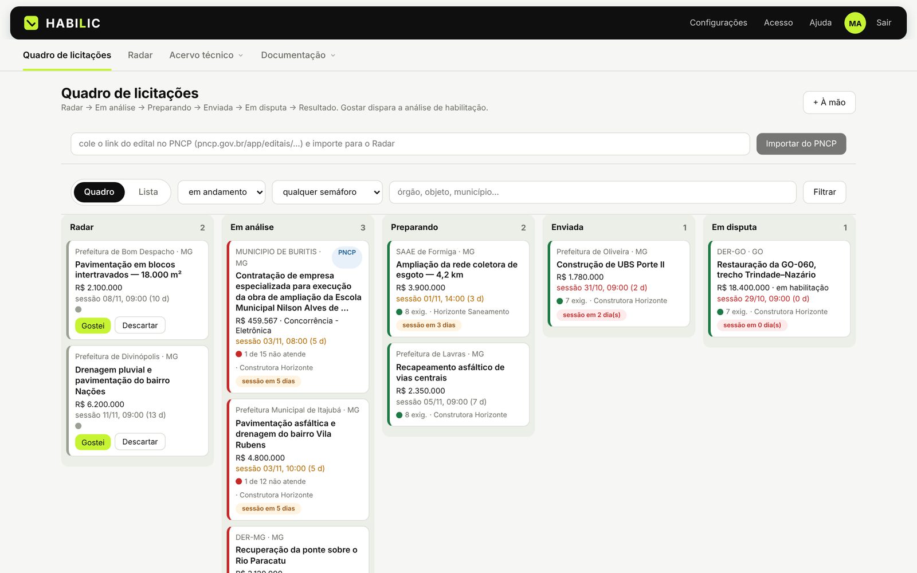Open 'Recuperação da ponte sobre o Rio Paracatu' card
Screen dimensions: 917x573
[x=298, y=550]
